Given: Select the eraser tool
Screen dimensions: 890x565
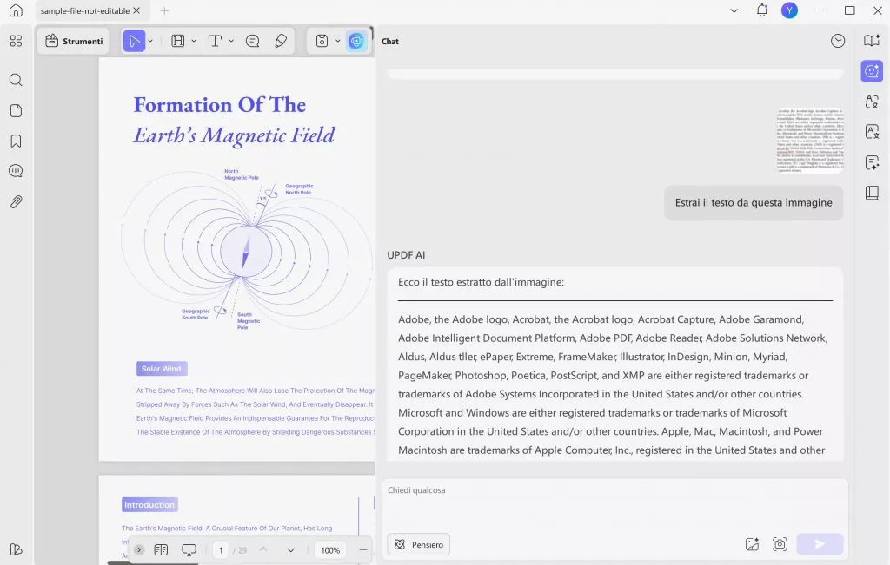Looking at the screenshot, I should [281, 41].
